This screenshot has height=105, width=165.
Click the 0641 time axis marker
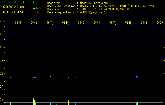[18, 23]
